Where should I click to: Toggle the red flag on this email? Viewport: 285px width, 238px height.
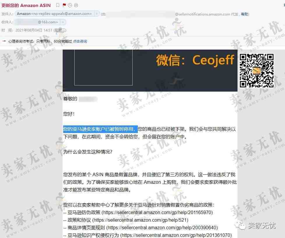(x=64, y=5)
